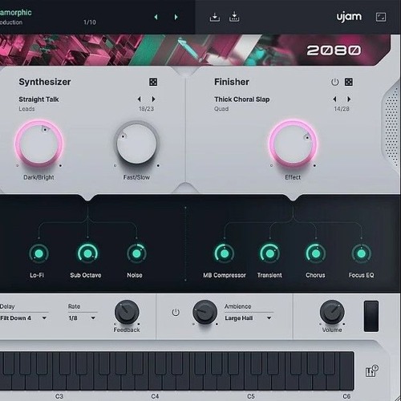Viewport: 401px width, 401px height.
Task: Click the Finisher Effect knob
Action: pyautogui.click(x=293, y=144)
